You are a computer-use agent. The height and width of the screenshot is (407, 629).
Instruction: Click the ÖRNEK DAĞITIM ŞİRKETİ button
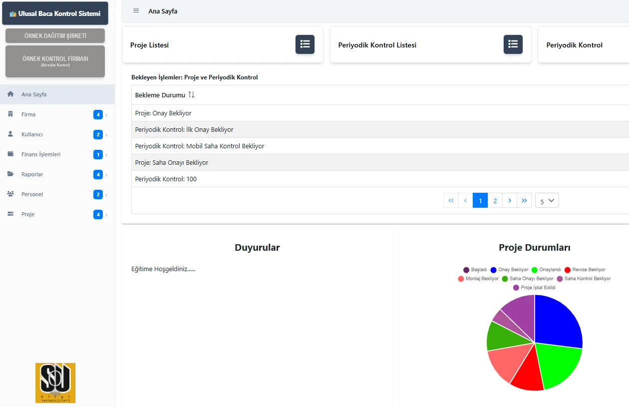click(55, 36)
